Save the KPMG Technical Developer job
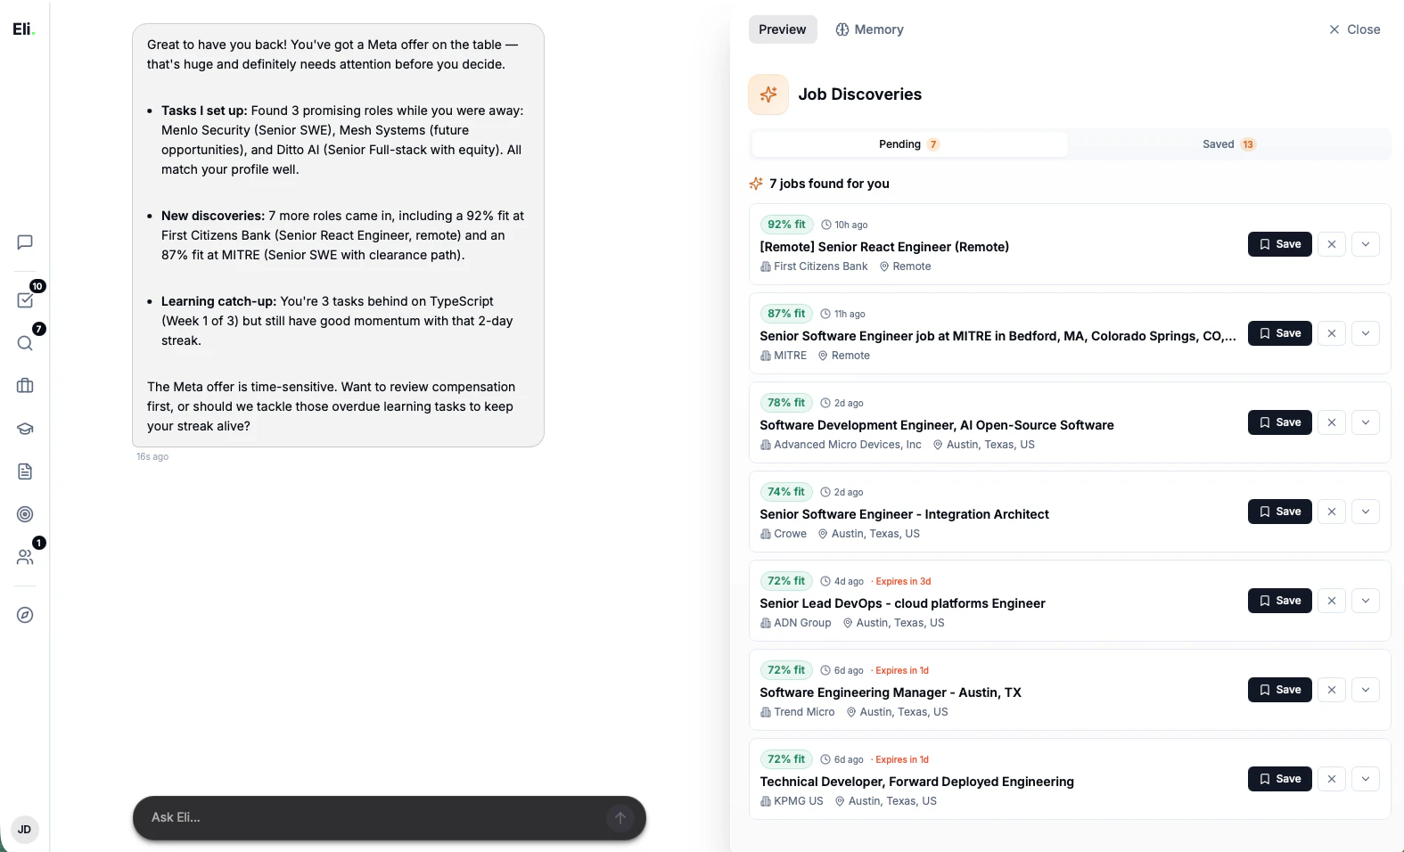 point(1279,779)
